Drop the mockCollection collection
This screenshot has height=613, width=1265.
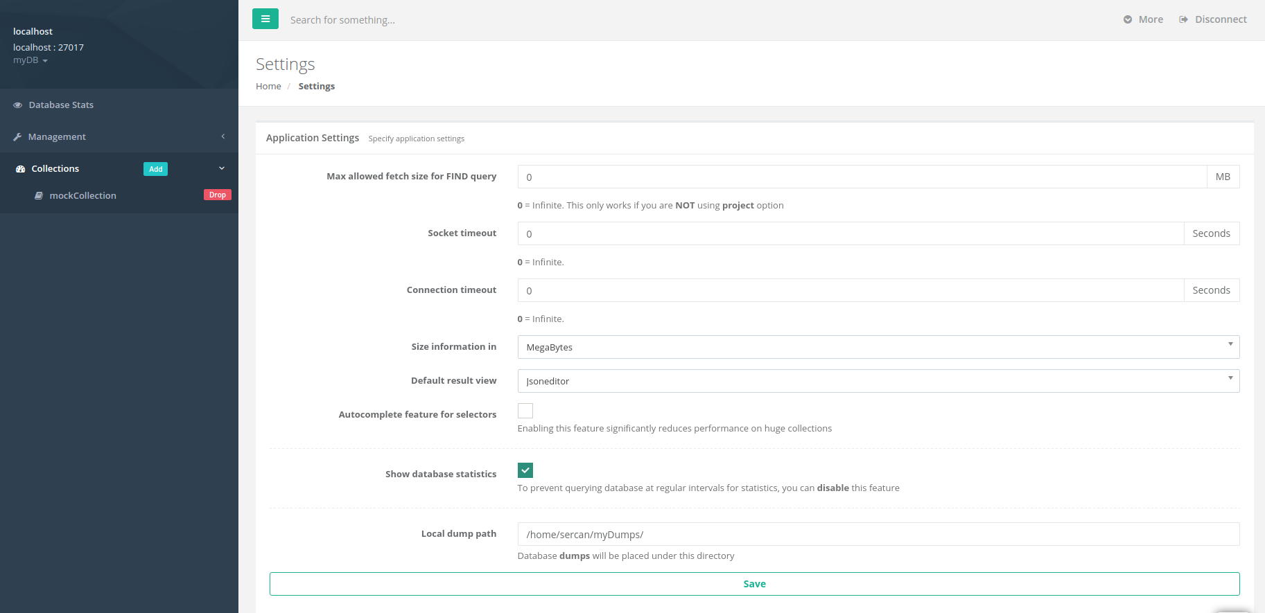tap(217, 195)
